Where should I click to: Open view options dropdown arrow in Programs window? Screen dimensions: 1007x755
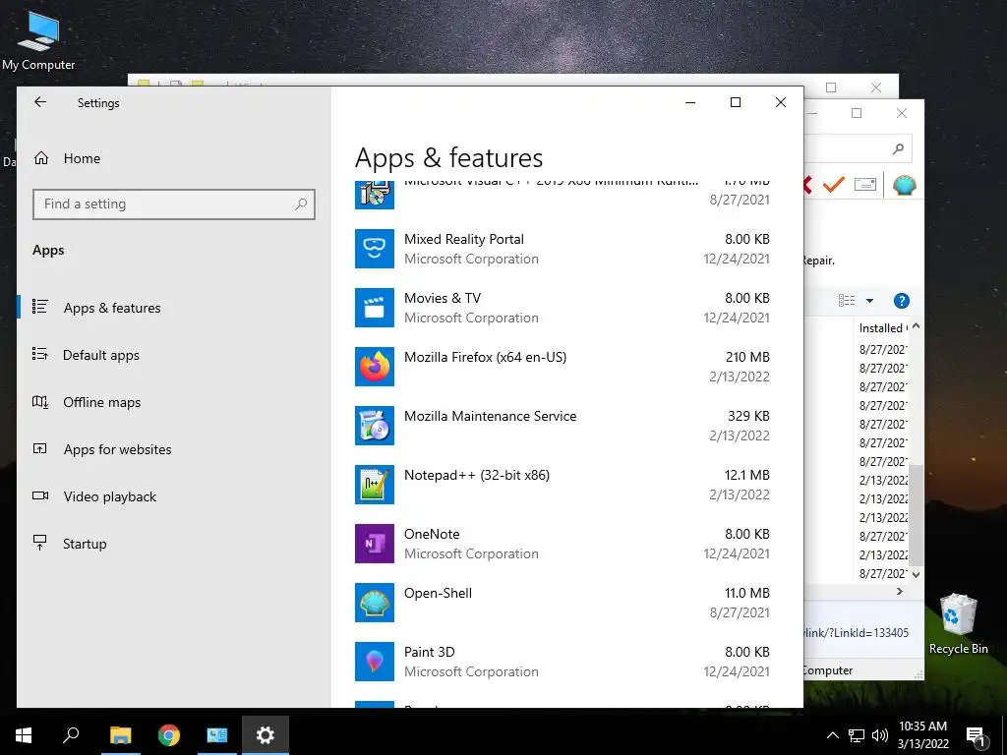pyautogui.click(x=869, y=301)
